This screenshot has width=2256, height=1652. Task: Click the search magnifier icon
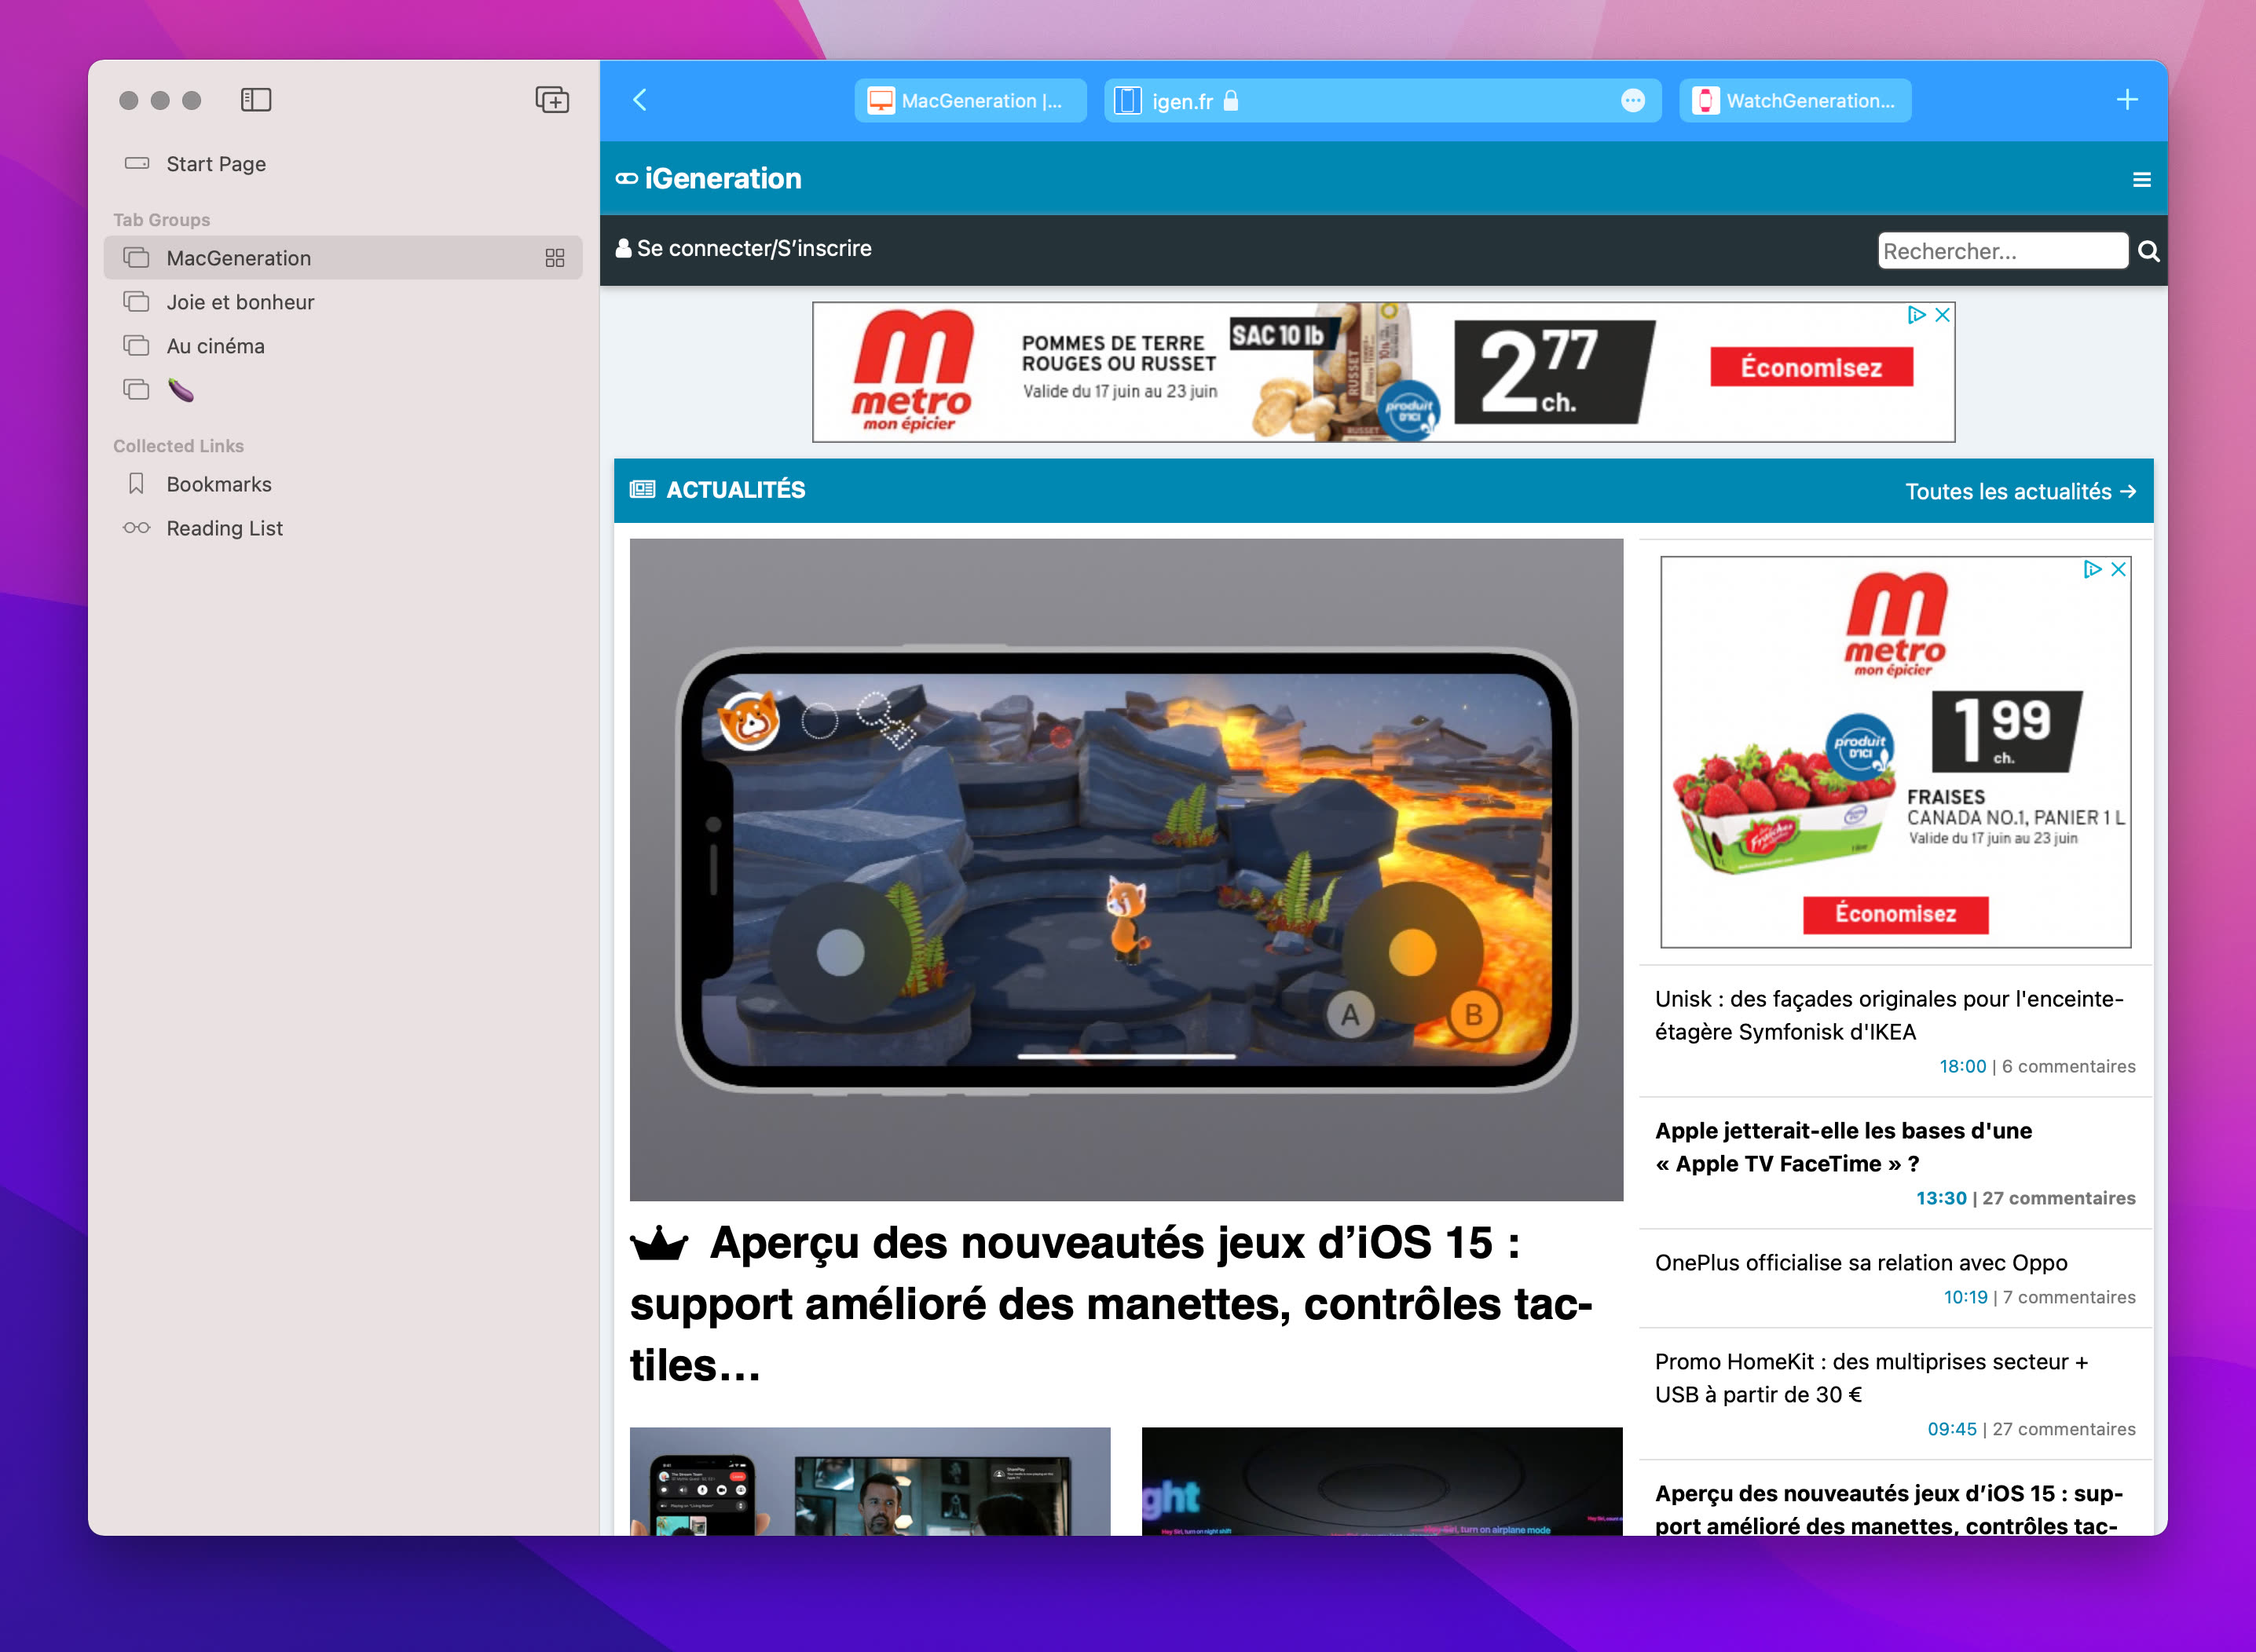click(2147, 250)
